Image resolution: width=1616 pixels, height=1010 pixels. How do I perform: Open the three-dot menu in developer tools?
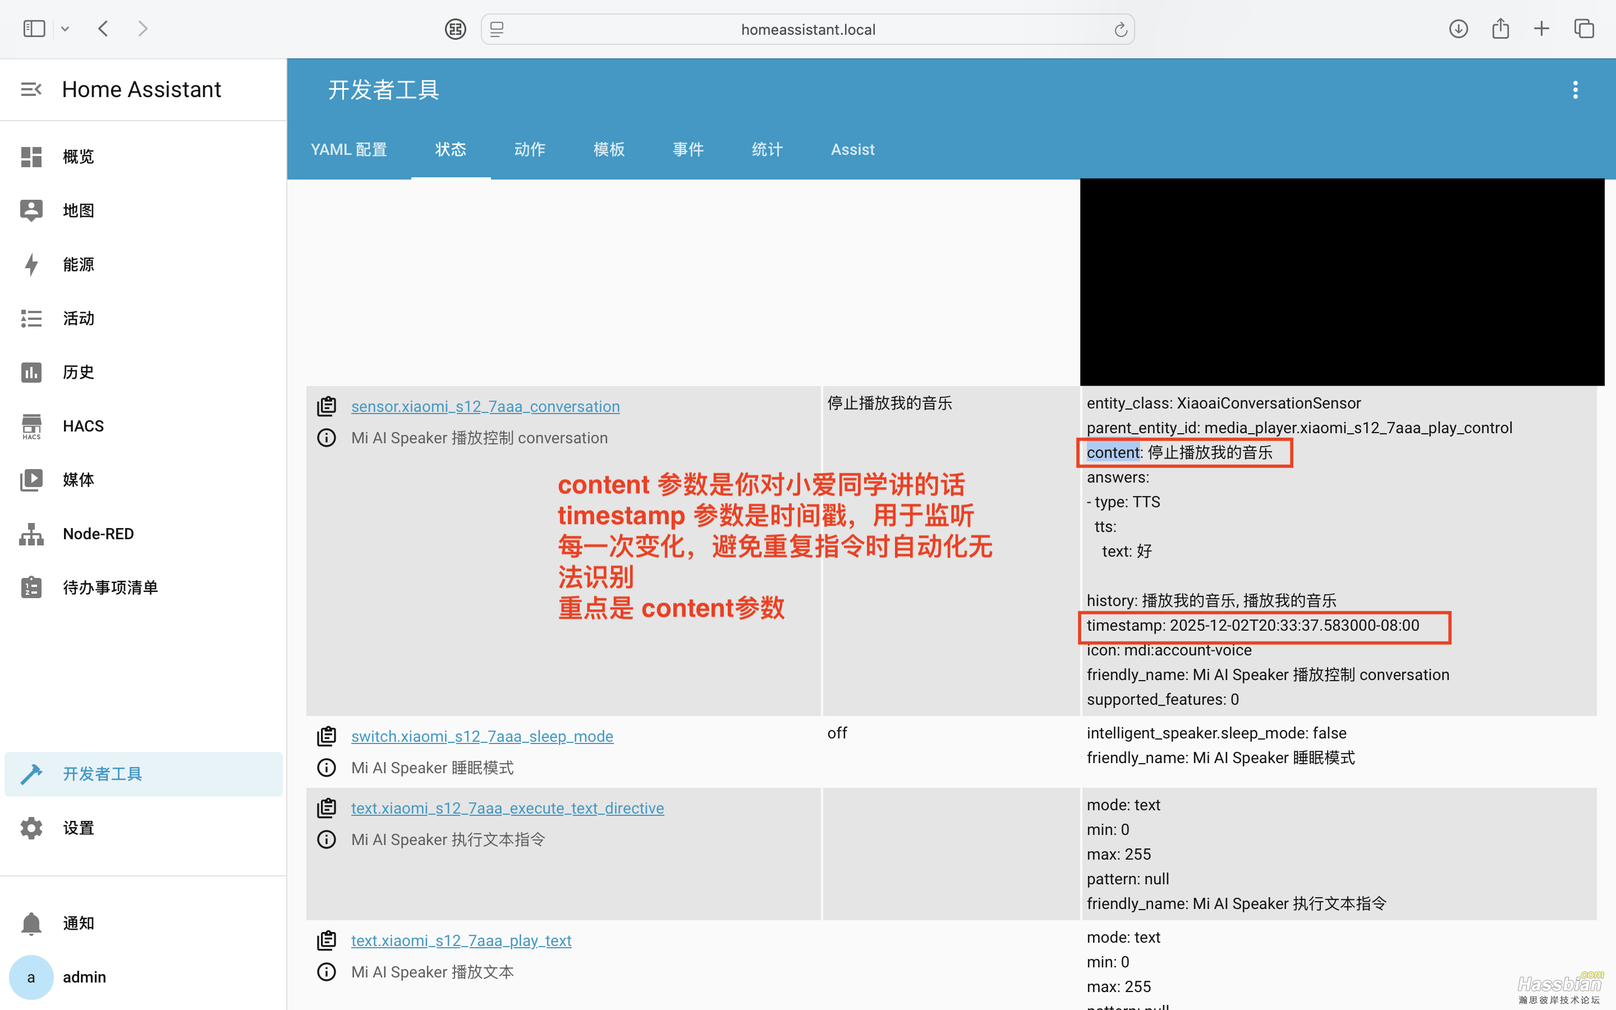click(1575, 89)
